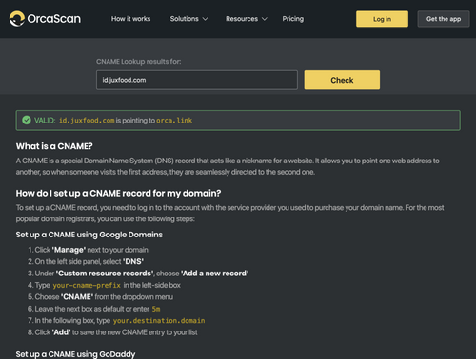Open the Solutions menu
This screenshot has width=476, height=359.
tap(188, 19)
